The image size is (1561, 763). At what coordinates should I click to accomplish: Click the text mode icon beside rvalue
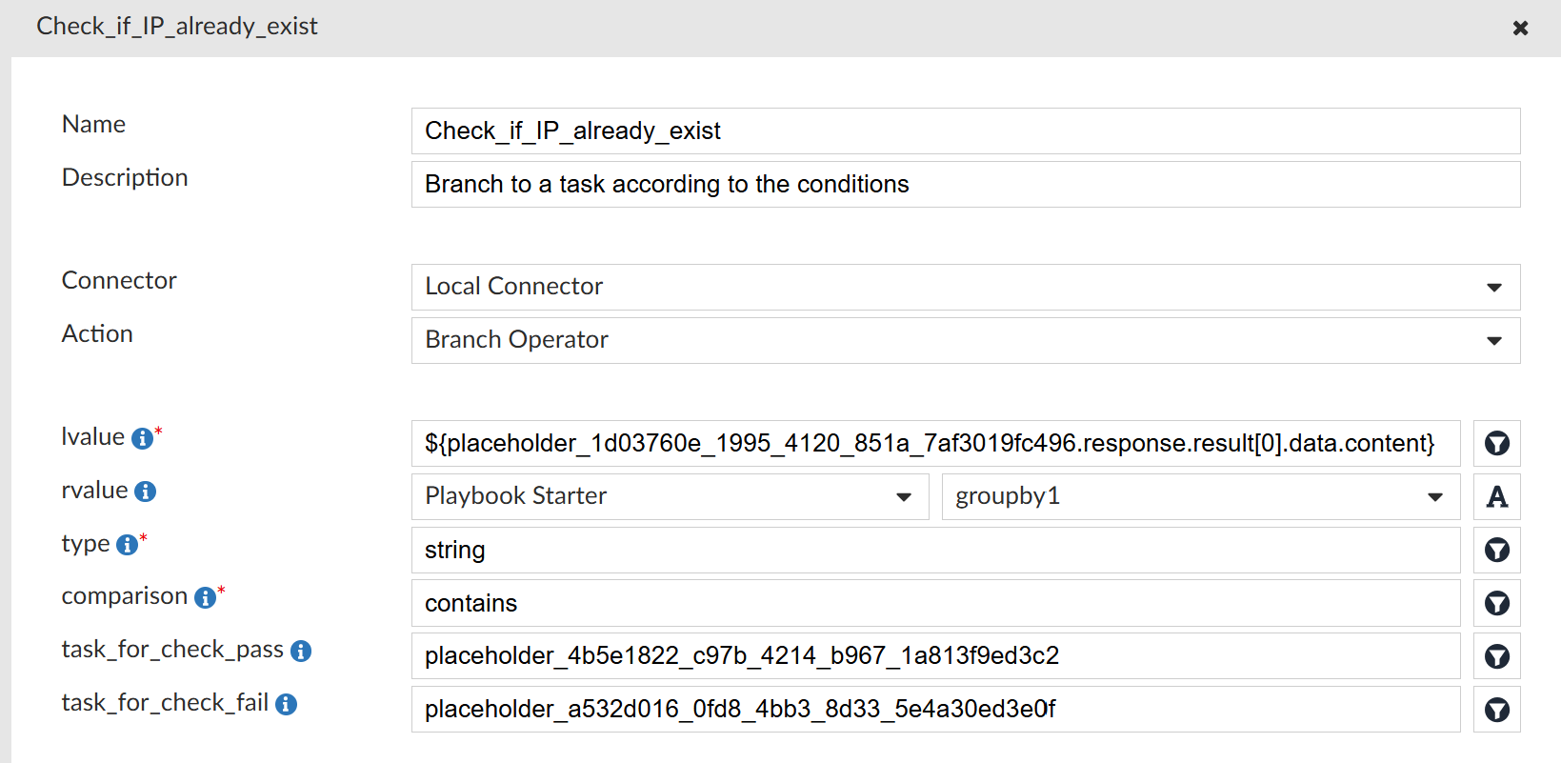click(1496, 497)
